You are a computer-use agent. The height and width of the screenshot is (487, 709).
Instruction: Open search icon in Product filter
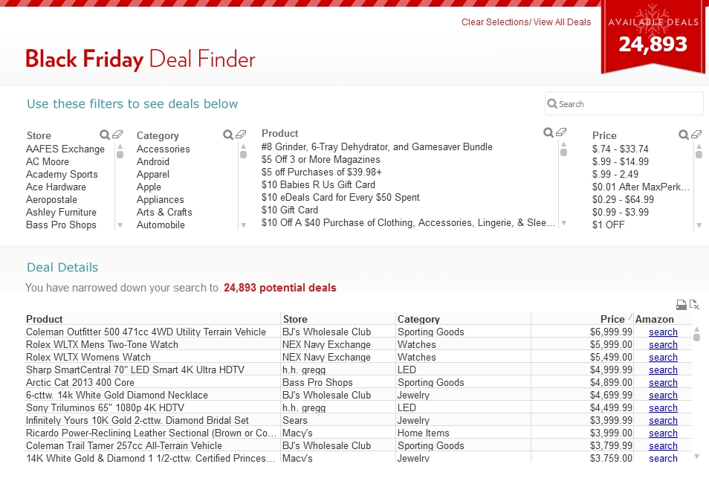pyautogui.click(x=548, y=132)
